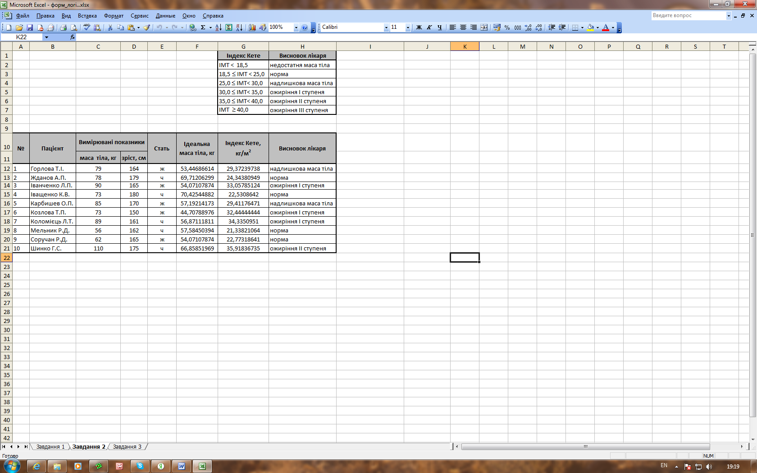Image resolution: width=757 pixels, height=473 pixels.
Task: Open the Формат menu
Action: [114, 16]
